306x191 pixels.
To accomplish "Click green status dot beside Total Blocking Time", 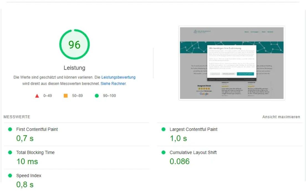I will 10,152.
